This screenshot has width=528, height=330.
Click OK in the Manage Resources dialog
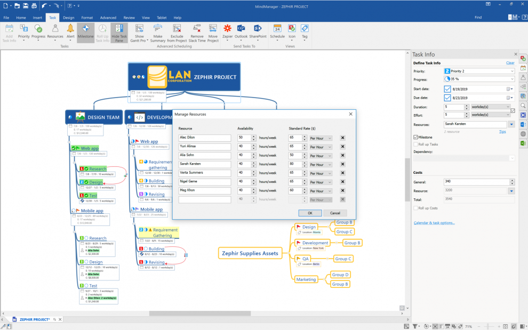pos(310,212)
